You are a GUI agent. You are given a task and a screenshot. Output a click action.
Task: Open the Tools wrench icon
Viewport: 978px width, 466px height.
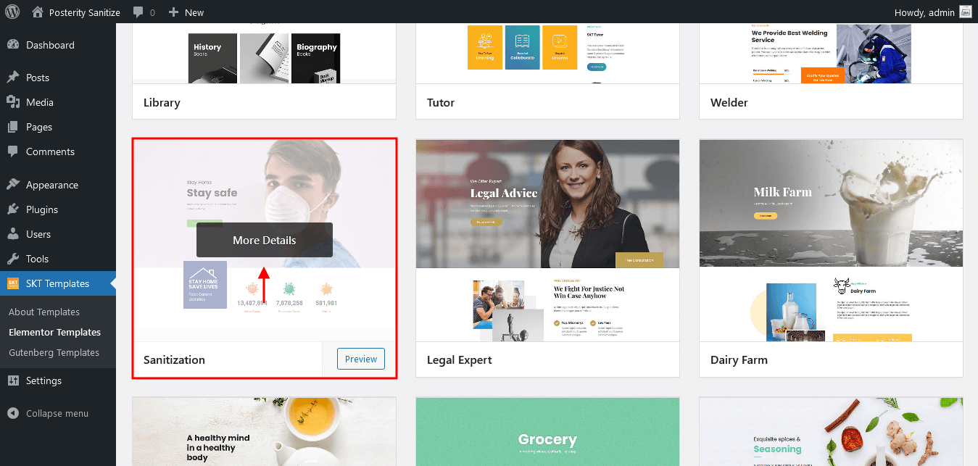(13, 259)
